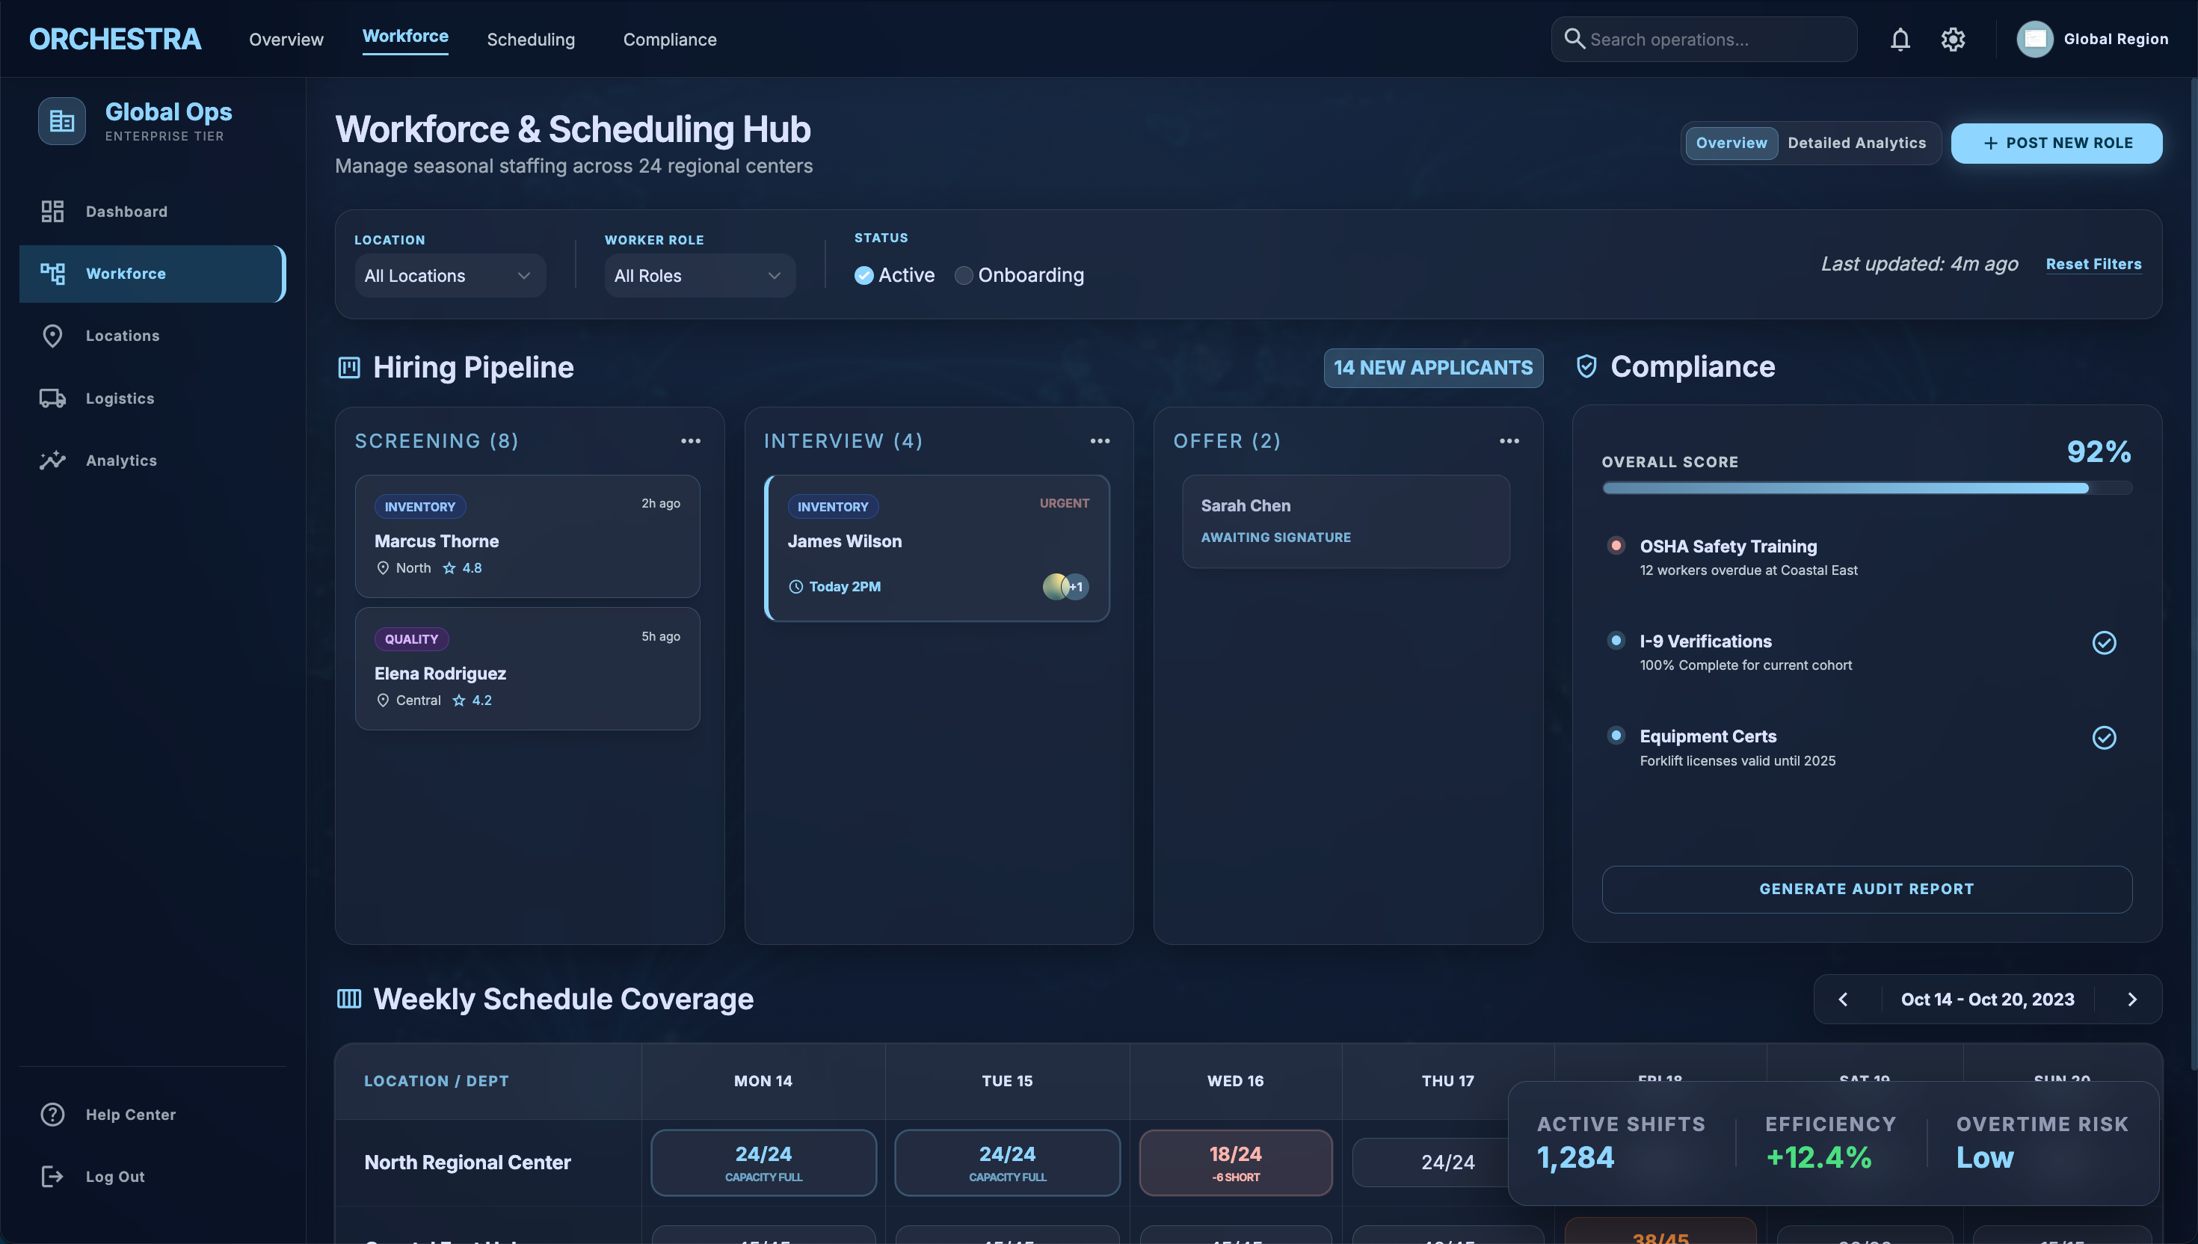The width and height of the screenshot is (2198, 1244).
Task: Click the THU 17 24/24 cell
Action: click(x=1430, y=1163)
